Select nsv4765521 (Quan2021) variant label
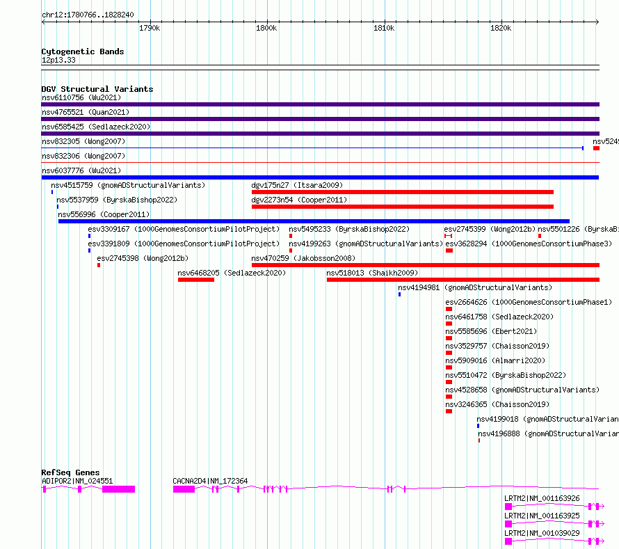 coord(86,112)
